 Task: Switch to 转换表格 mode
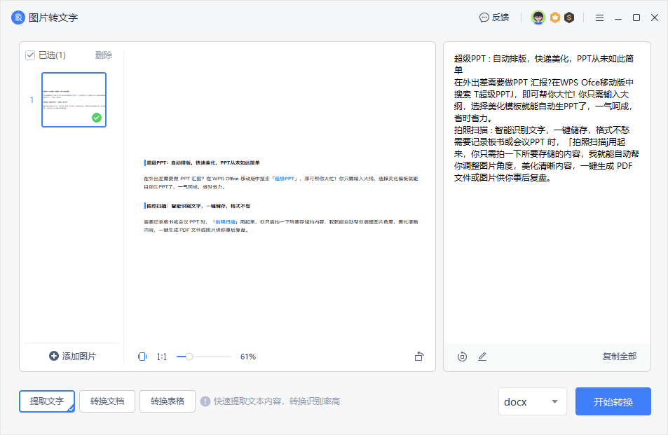(x=167, y=401)
